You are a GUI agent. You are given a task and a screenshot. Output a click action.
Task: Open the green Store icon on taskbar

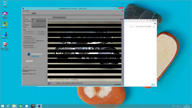click(20, 106)
